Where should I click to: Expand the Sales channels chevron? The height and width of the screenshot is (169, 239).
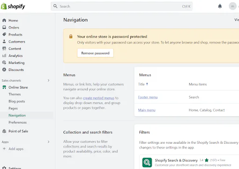coord(49,80)
